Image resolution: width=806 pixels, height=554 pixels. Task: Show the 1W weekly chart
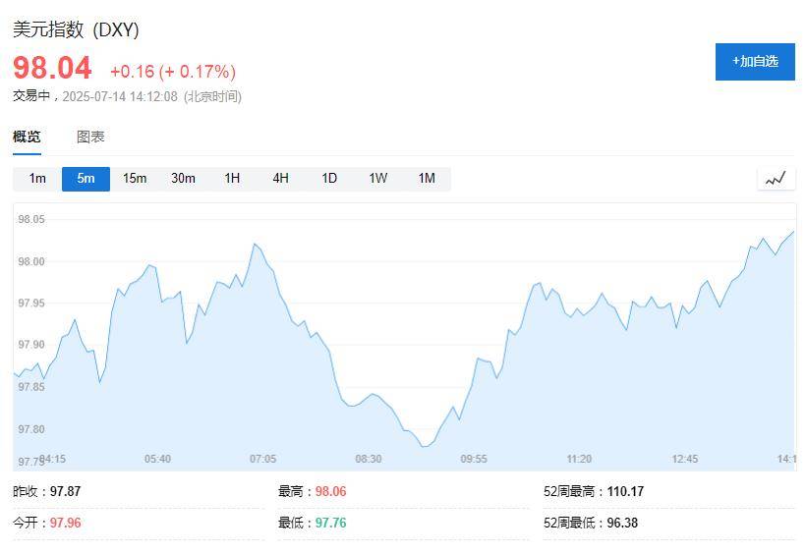(x=378, y=179)
